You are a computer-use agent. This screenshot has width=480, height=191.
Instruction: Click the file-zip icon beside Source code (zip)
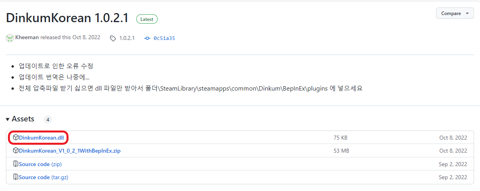pyautogui.click(x=15, y=164)
